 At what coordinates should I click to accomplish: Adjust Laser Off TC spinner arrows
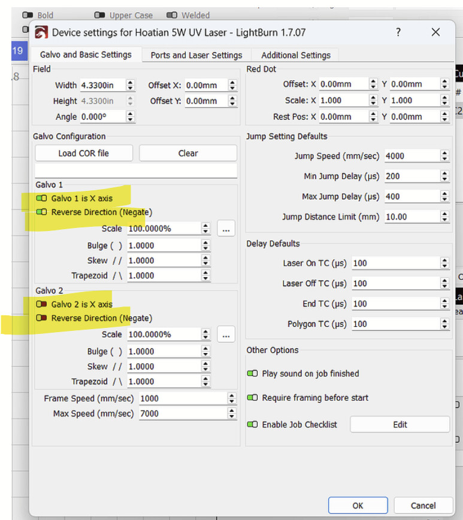click(x=445, y=283)
